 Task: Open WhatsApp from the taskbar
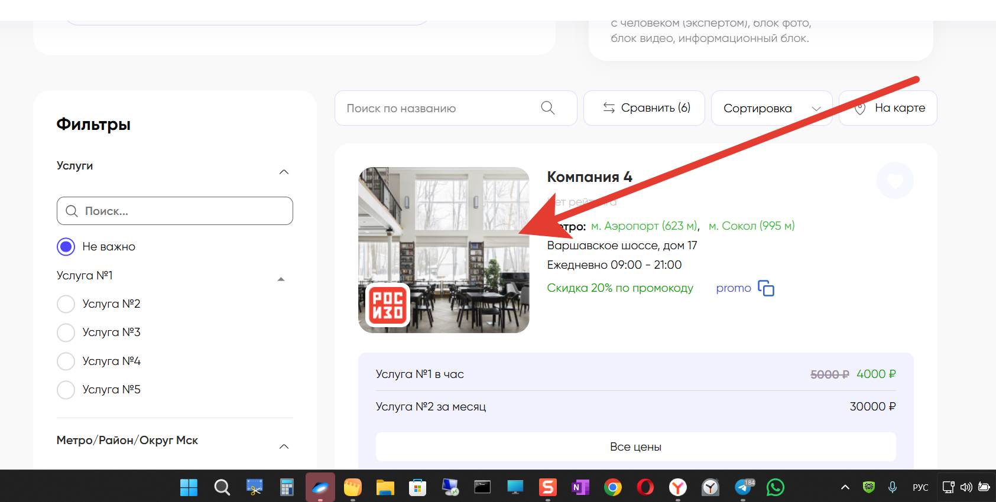pyautogui.click(x=775, y=487)
